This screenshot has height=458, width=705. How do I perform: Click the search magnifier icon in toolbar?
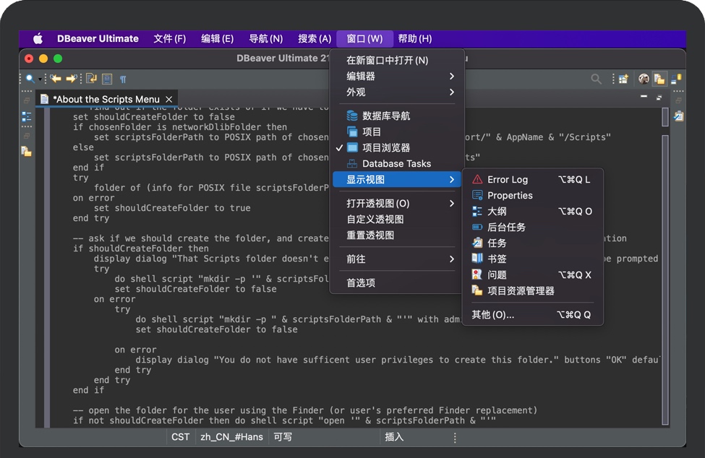point(30,79)
